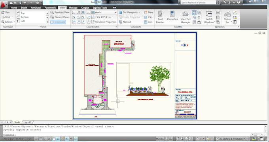Image resolution: width=269 pixels, height=142 pixels.
Task: Switch to the Express Tools ribbon tab
Action: pyautogui.click(x=100, y=7)
